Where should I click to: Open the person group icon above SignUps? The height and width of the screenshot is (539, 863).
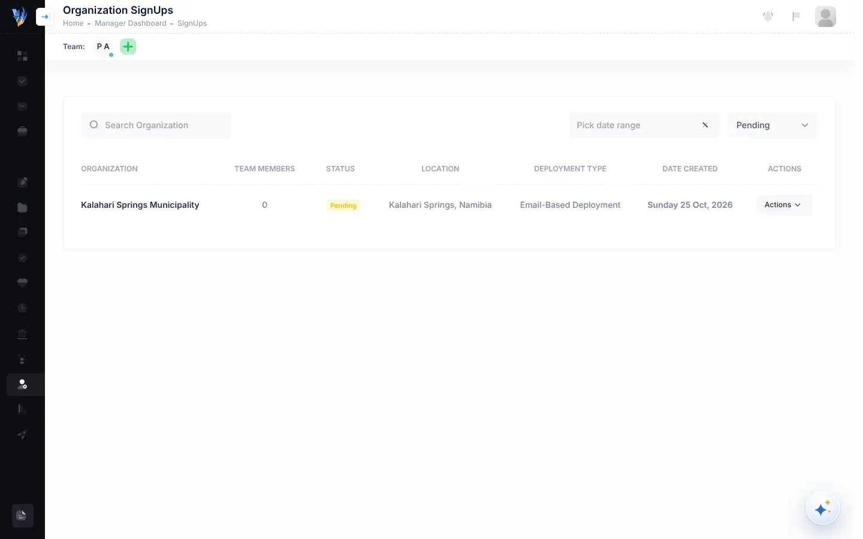[x=22, y=359]
